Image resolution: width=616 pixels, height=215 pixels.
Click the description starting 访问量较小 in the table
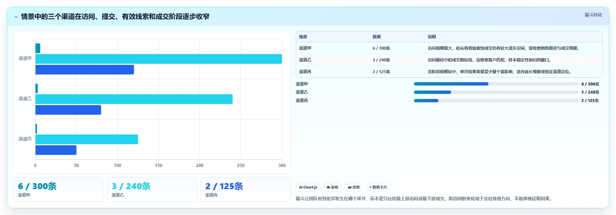[x=490, y=60]
